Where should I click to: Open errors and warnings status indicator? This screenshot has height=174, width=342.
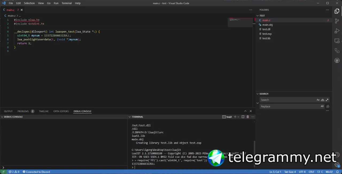click(x=14, y=172)
